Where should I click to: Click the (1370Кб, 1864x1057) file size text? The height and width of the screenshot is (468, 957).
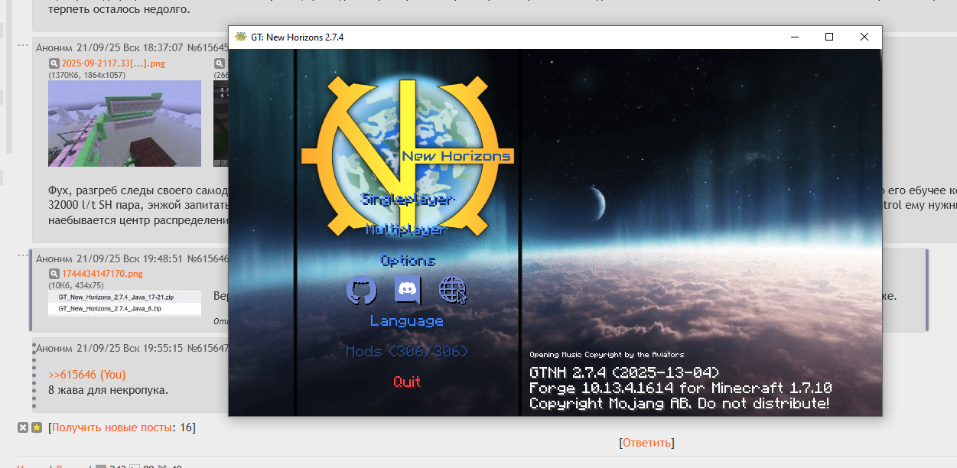tap(87, 75)
